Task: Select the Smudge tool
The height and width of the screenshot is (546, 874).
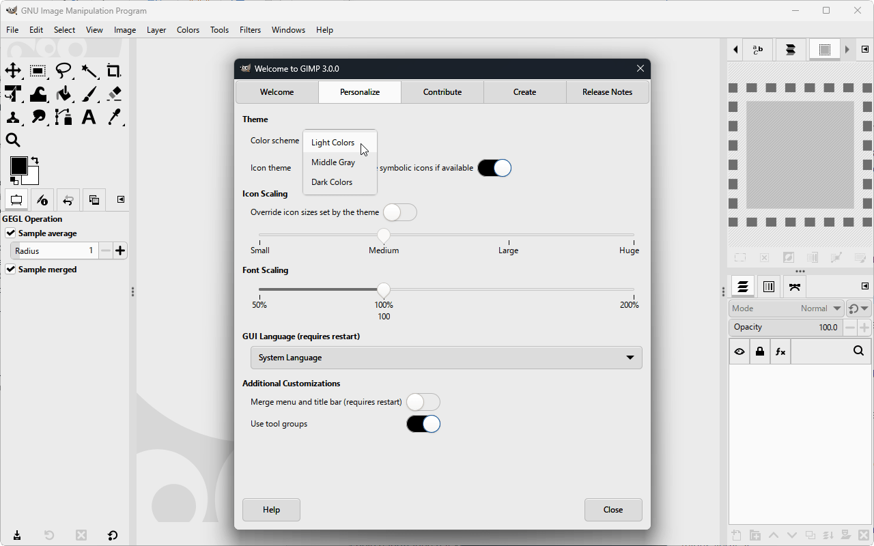Action: pos(38,117)
